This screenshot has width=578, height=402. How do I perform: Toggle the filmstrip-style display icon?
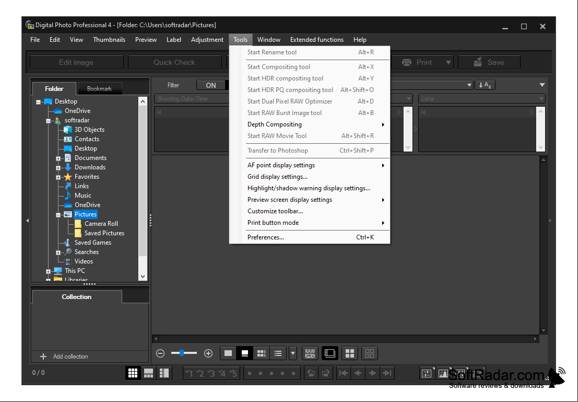[329, 353]
